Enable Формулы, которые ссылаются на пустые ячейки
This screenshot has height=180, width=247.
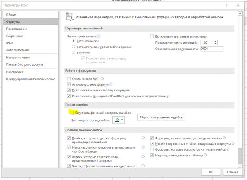click(x=152, y=149)
